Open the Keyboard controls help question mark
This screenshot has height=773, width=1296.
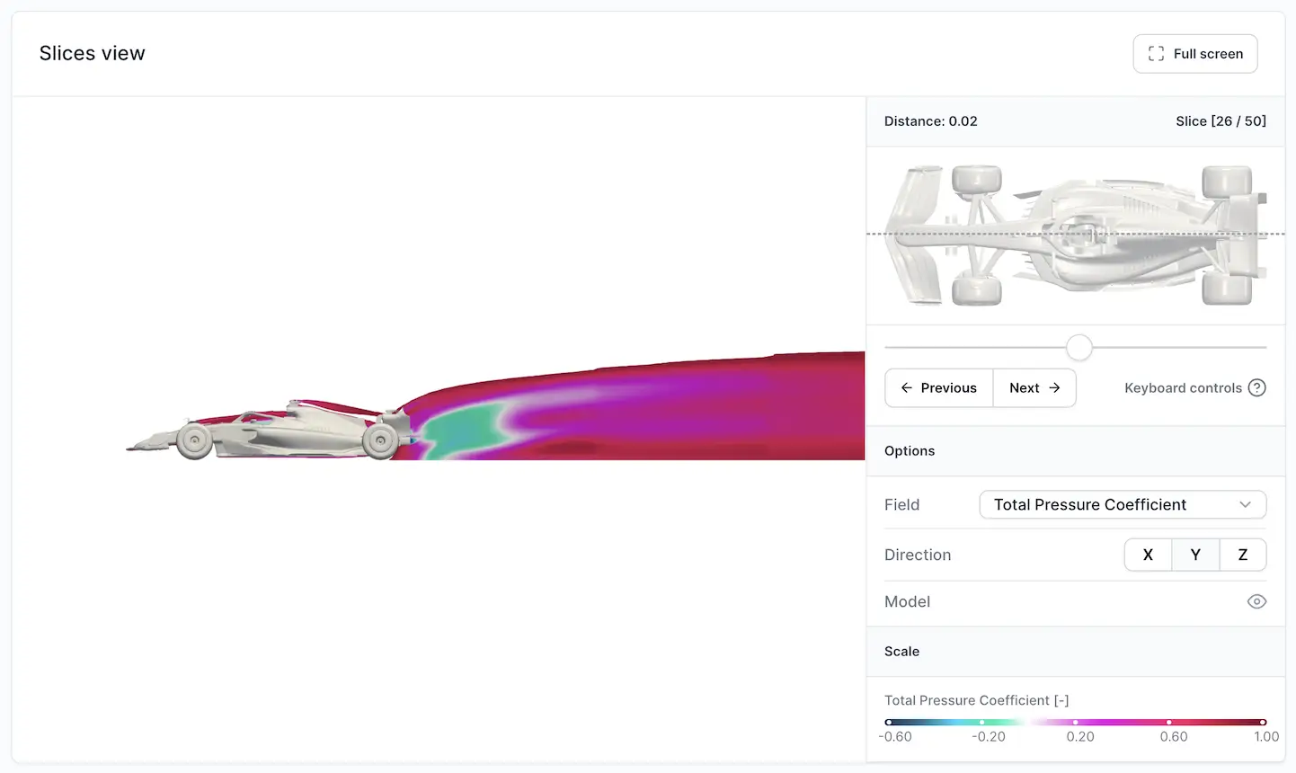[1257, 388]
